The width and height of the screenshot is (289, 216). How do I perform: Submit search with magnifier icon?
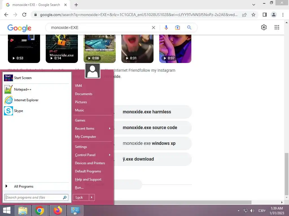click(x=189, y=28)
